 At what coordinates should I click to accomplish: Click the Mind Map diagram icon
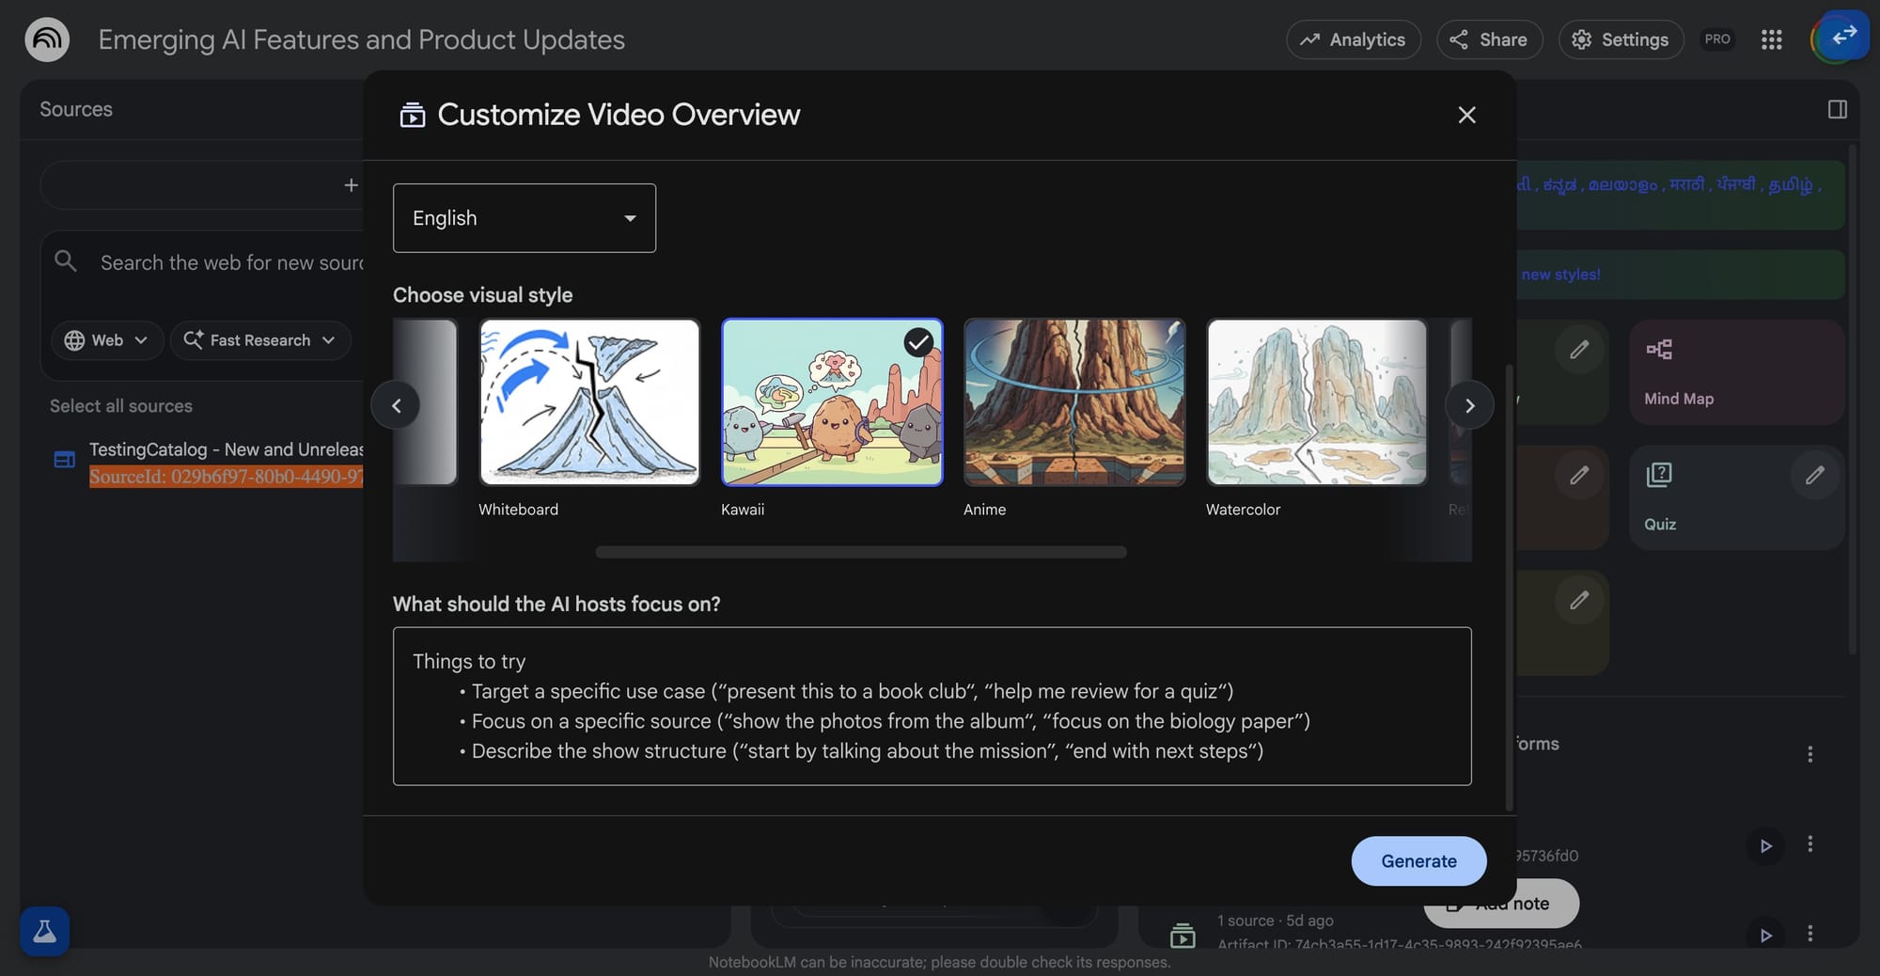point(1659,350)
